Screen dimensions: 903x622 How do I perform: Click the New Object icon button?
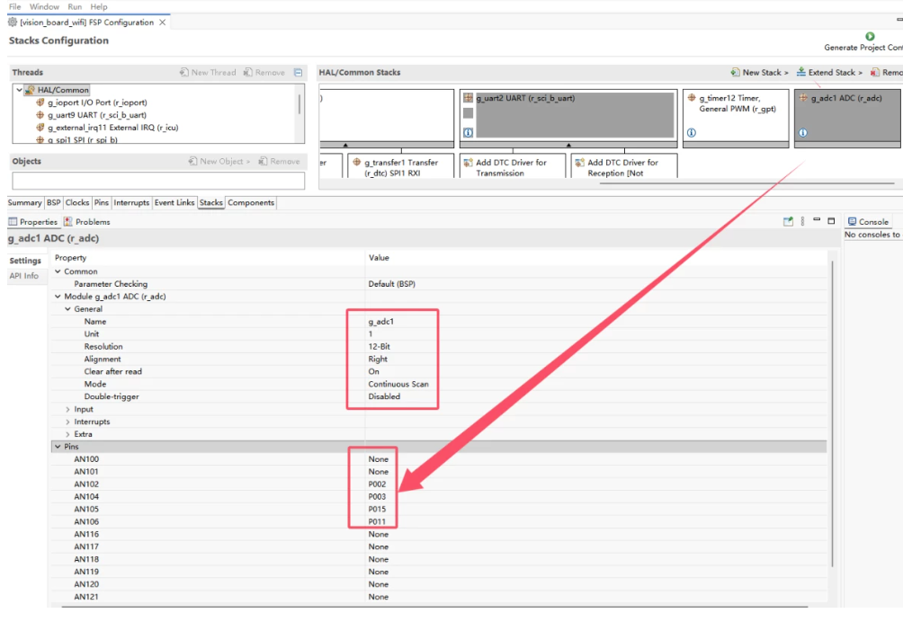click(x=193, y=161)
